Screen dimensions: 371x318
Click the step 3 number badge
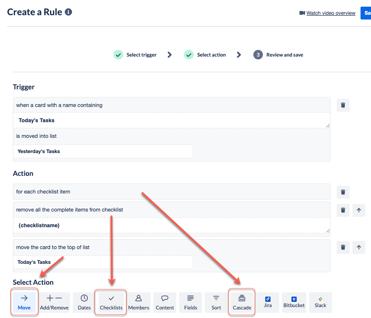click(258, 55)
